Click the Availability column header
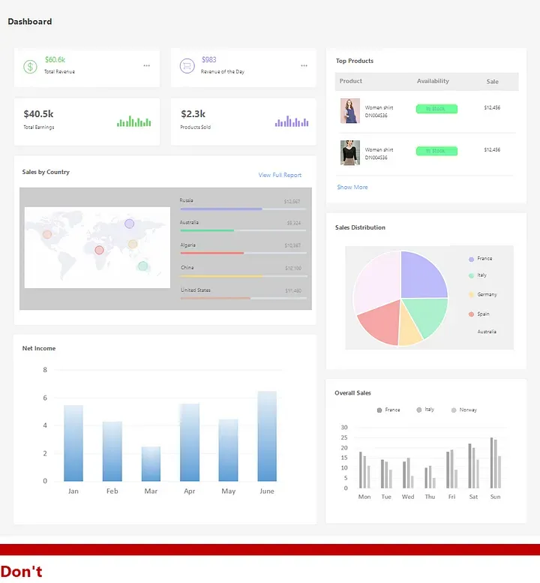540x583 pixels. coord(433,81)
